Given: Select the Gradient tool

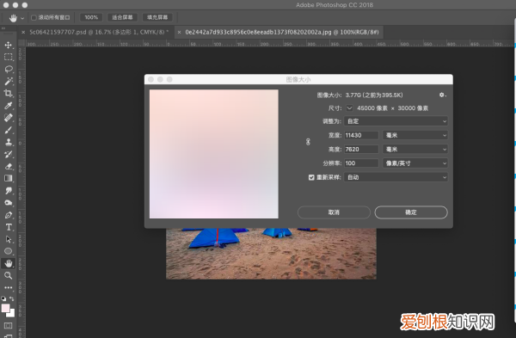Looking at the screenshot, I should [9, 178].
